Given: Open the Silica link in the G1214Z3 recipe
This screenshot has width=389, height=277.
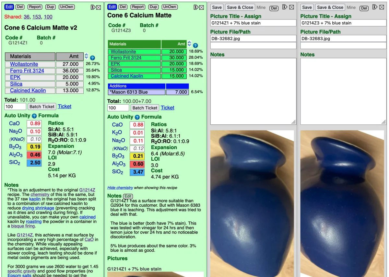Looking at the screenshot, I should click(x=116, y=70).
